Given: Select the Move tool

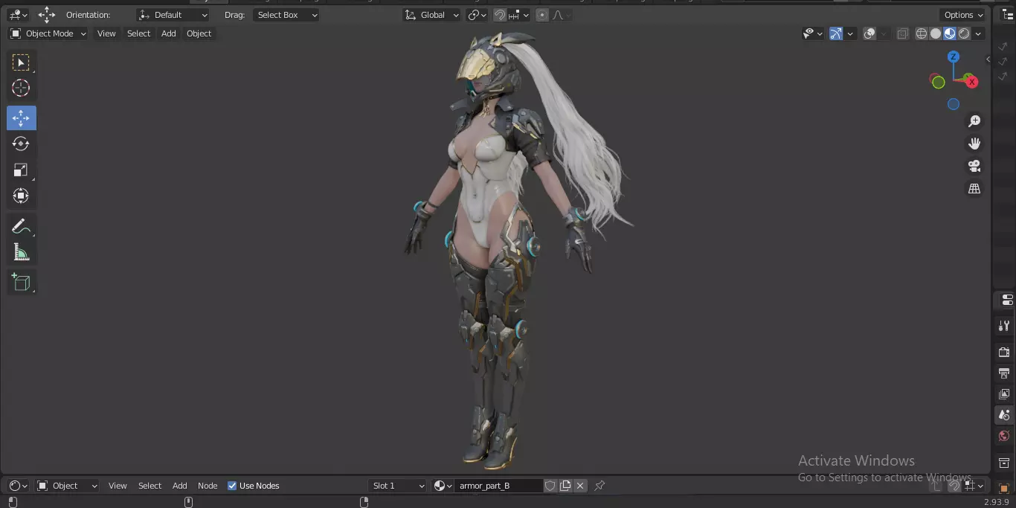Looking at the screenshot, I should (21, 118).
